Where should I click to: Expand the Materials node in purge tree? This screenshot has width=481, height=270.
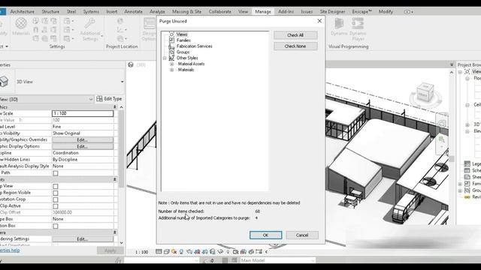(x=171, y=70)
